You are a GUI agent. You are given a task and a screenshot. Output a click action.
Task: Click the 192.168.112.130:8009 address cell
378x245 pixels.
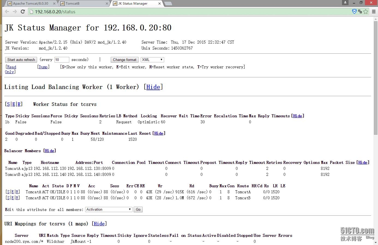pyautogui.click(x=89, y=169)
